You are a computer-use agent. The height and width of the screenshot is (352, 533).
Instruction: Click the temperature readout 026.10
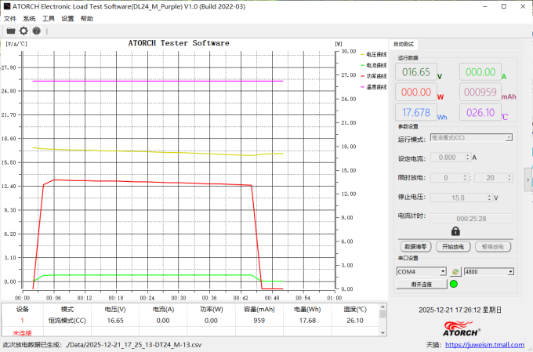[480, 112]
